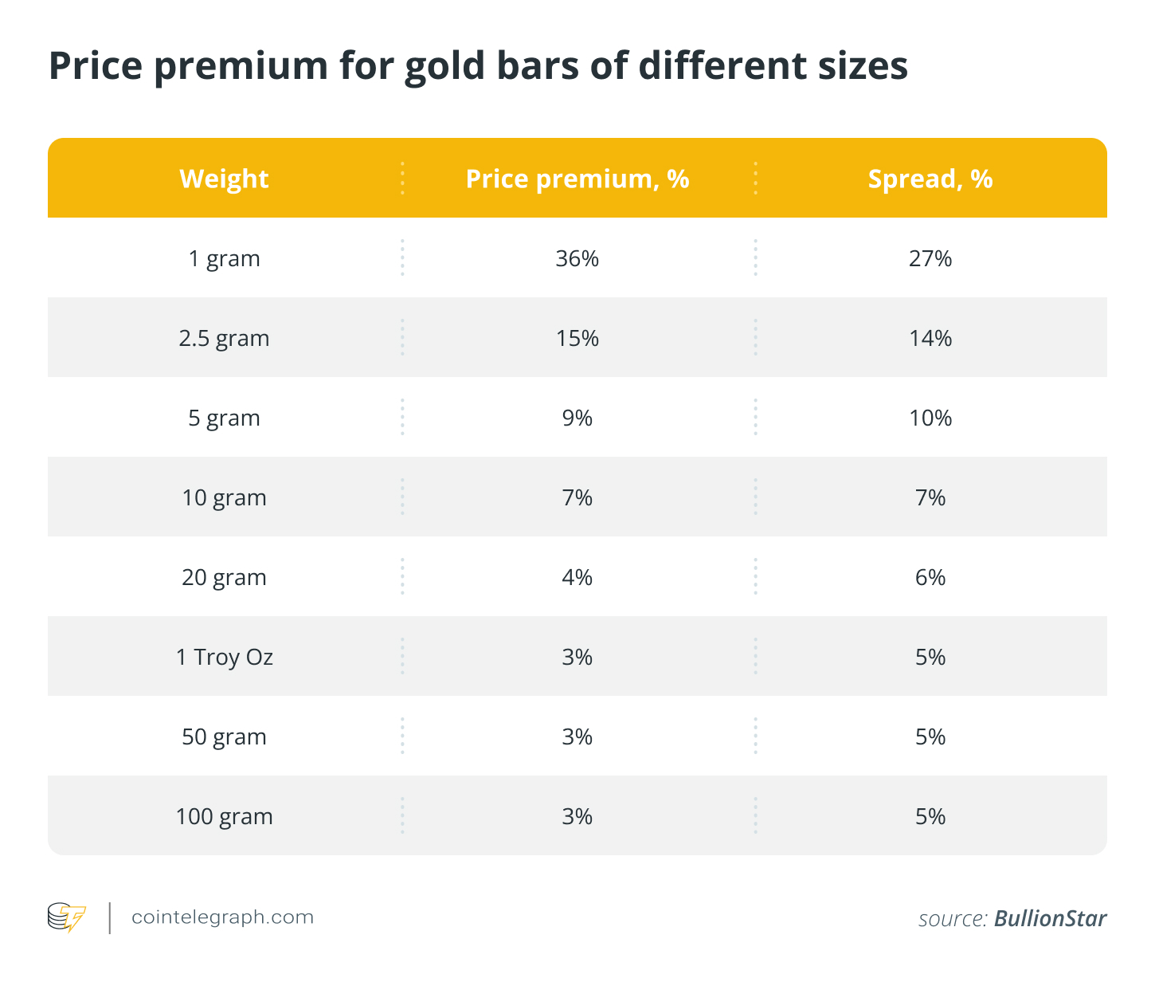Select the Price premium, % column header

pyautogui.click(x=577, y=179)
